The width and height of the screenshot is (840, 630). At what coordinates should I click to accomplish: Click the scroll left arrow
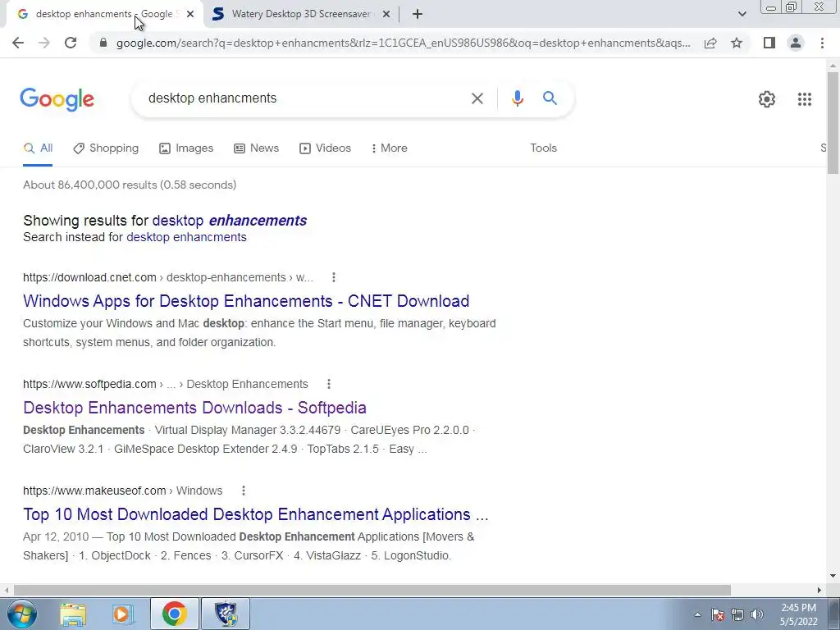click(x=7, y=590)
